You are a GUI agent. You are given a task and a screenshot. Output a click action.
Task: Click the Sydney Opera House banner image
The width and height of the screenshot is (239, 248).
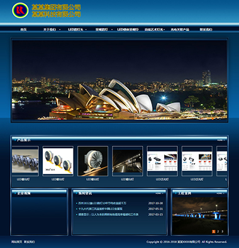pyautogui.click(x=119, y=80)
